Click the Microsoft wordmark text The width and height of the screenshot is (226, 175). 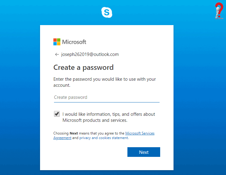[x=74, y=42]
